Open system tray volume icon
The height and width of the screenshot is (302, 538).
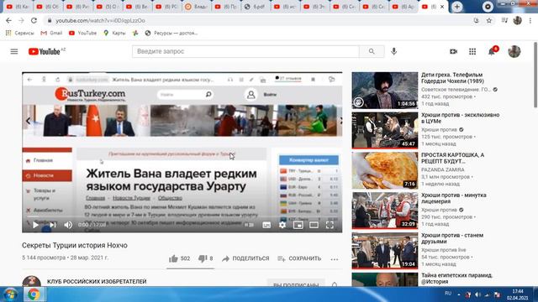click(477, 294)
